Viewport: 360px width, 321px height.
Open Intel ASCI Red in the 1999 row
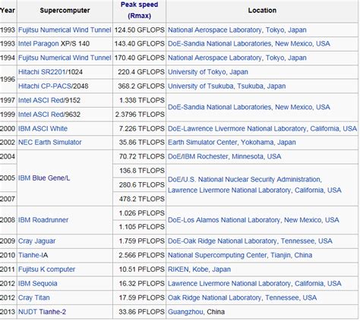[41, 115]
